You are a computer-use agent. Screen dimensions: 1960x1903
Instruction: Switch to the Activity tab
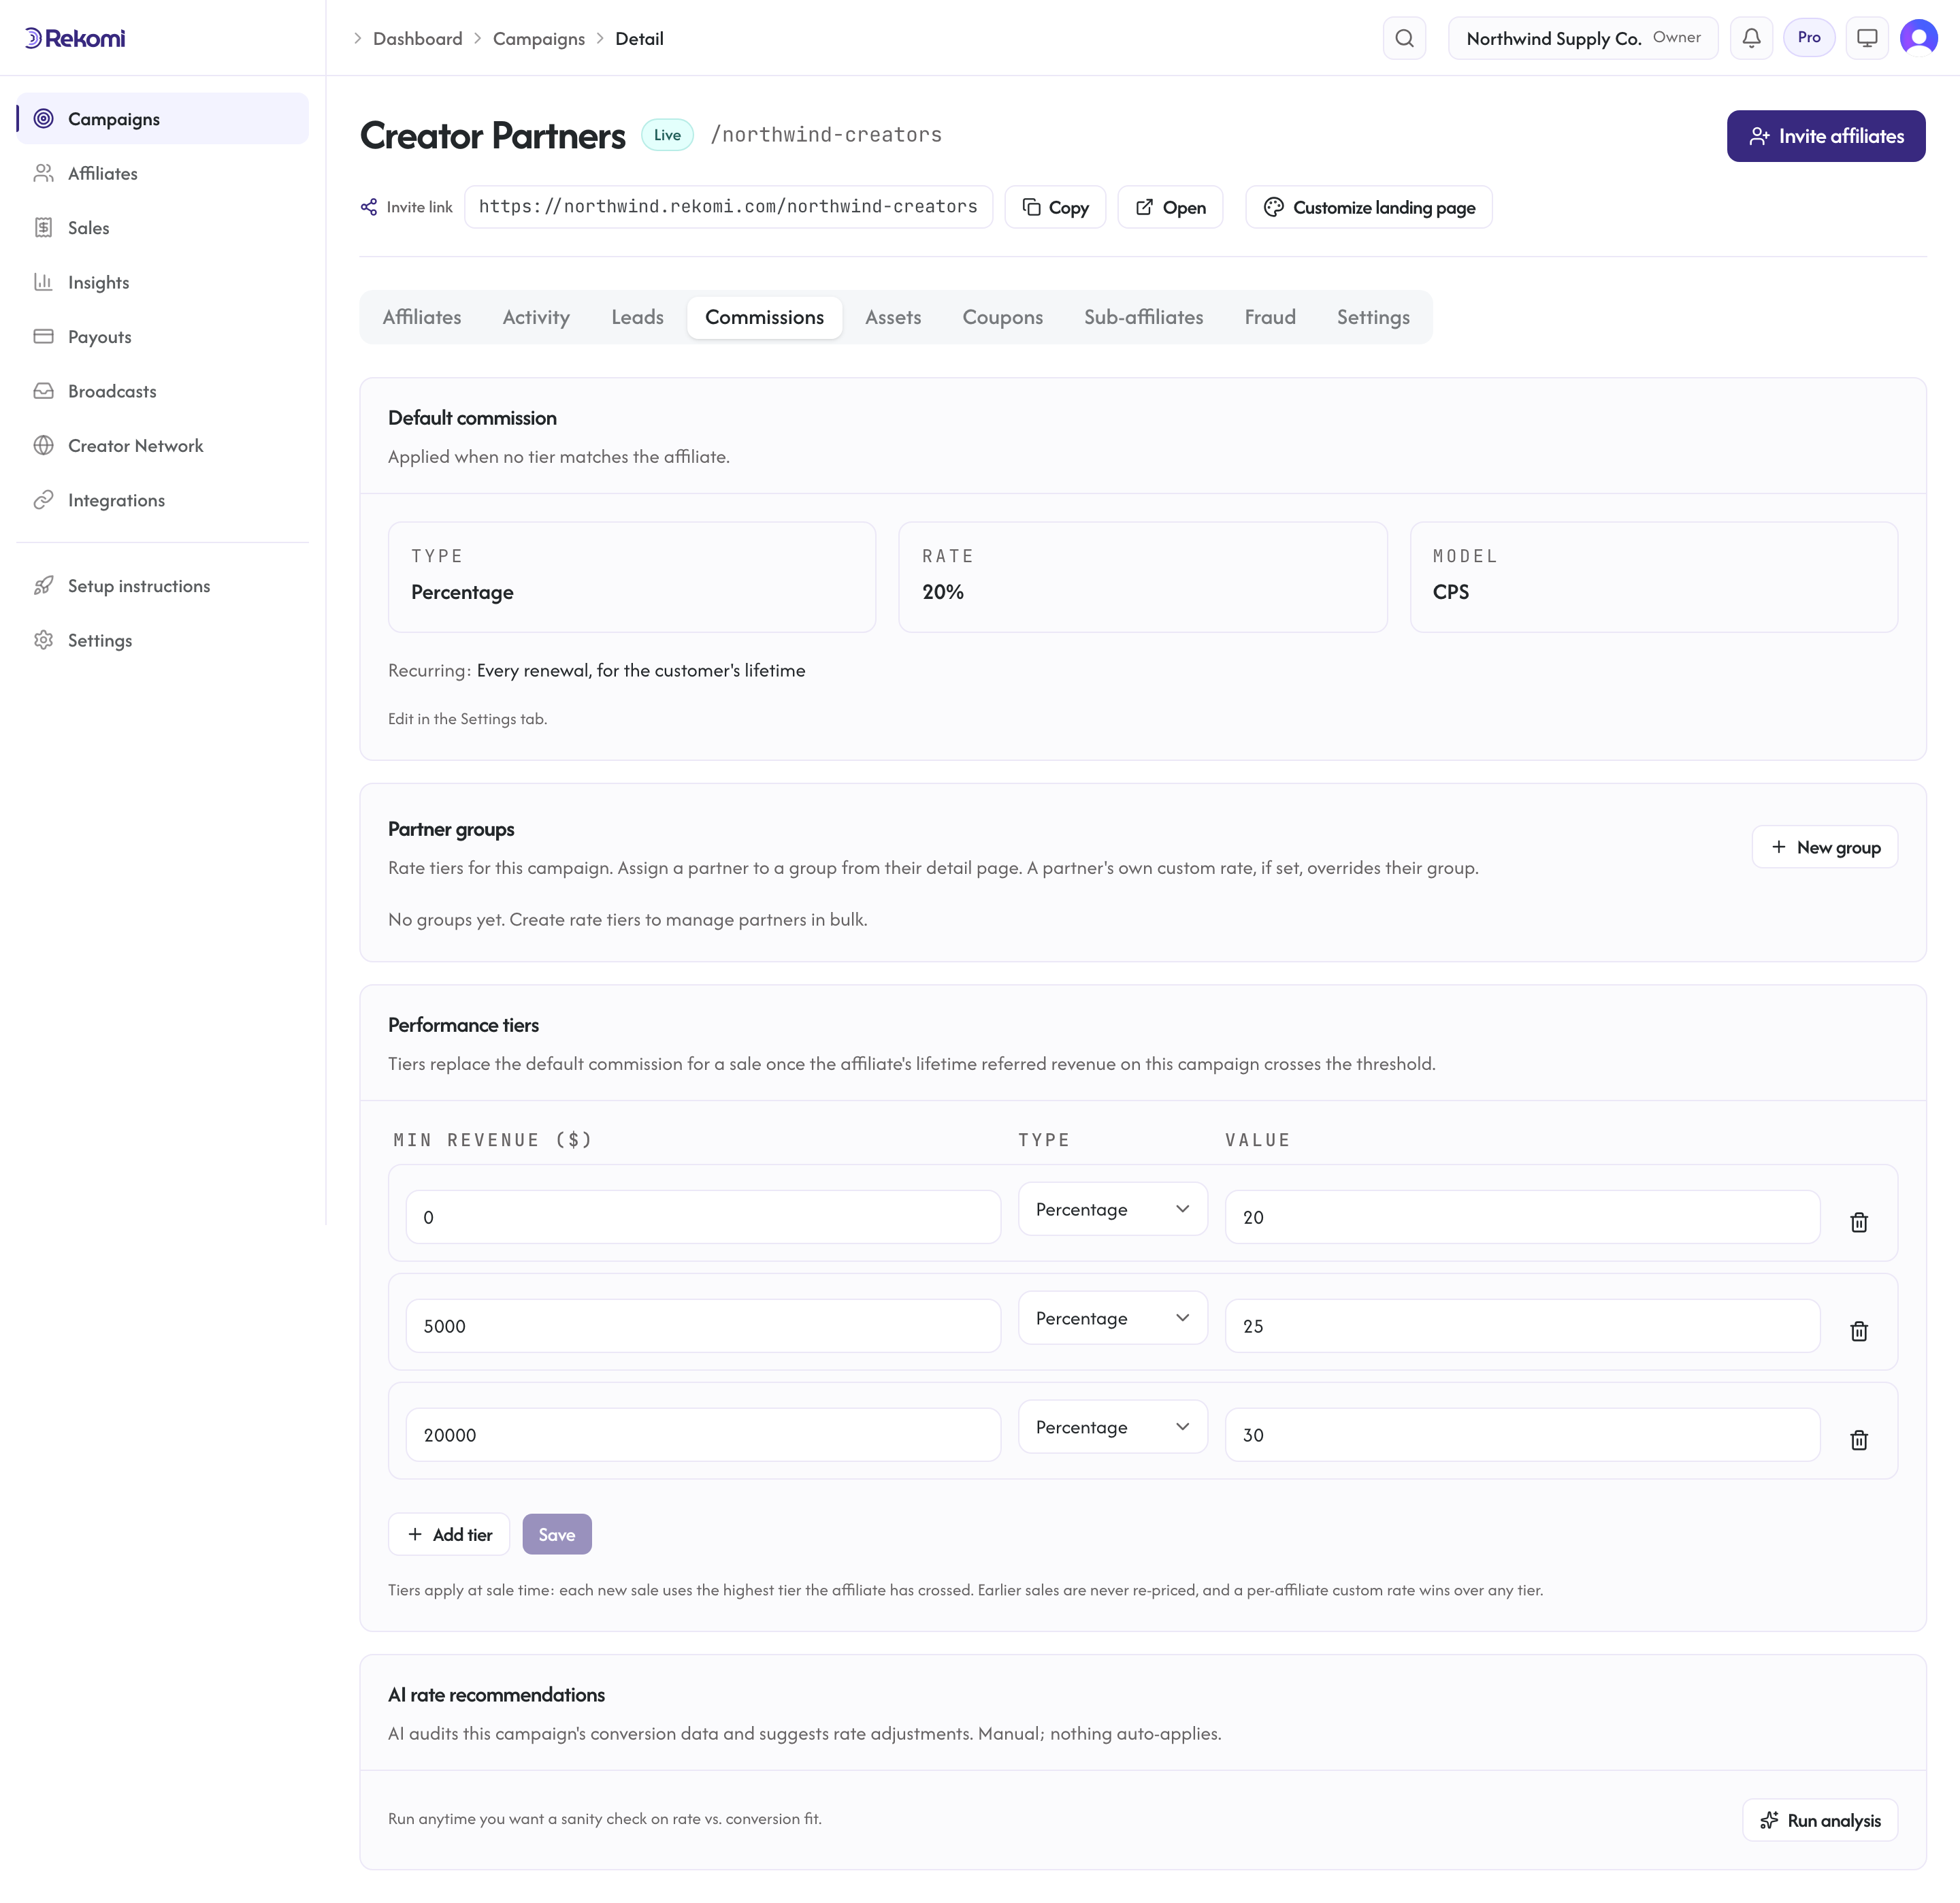point(536,317)
